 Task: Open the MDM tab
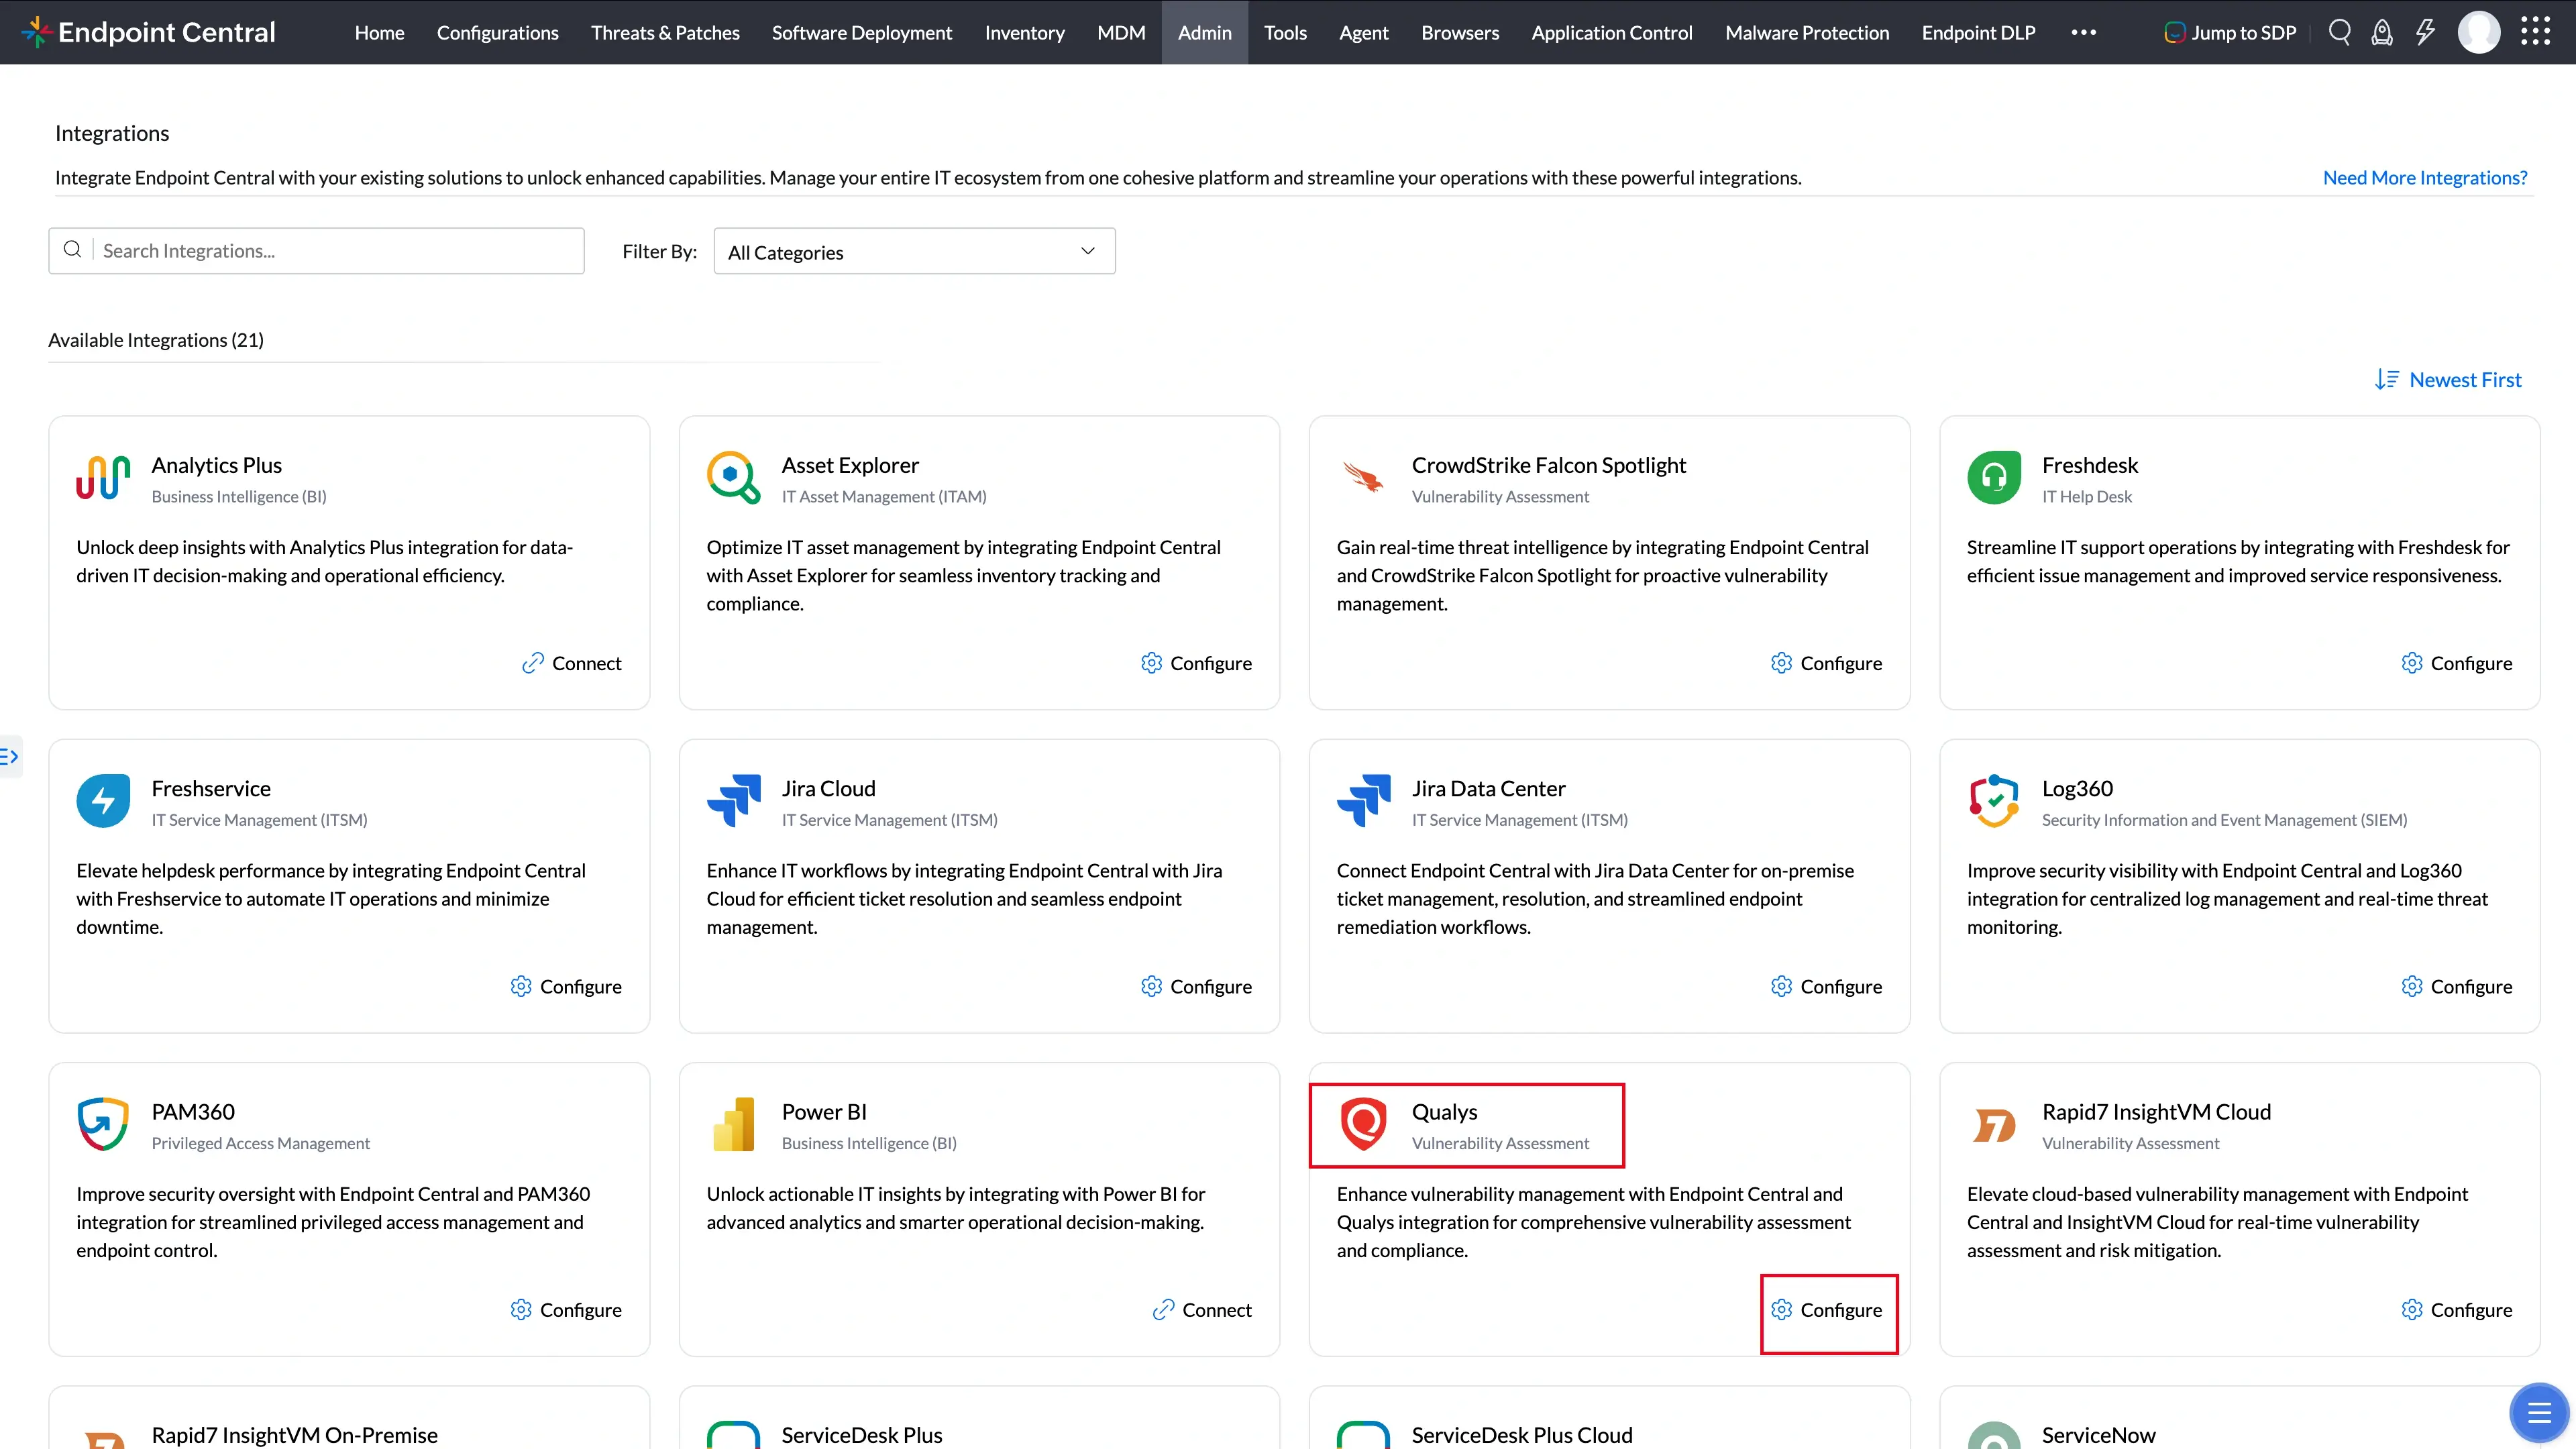(x=1121, y=32)
